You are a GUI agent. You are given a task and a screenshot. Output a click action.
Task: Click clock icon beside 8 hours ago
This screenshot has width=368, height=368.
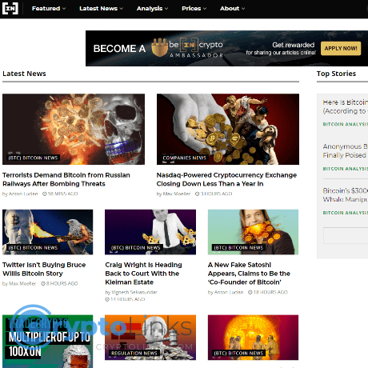coord(43,283)
